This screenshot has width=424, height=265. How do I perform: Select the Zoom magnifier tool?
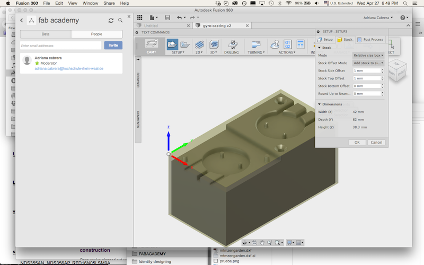[269, 243]
